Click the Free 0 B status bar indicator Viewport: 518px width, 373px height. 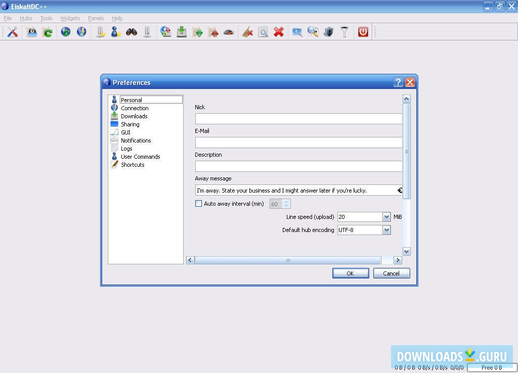click(492, 367)
